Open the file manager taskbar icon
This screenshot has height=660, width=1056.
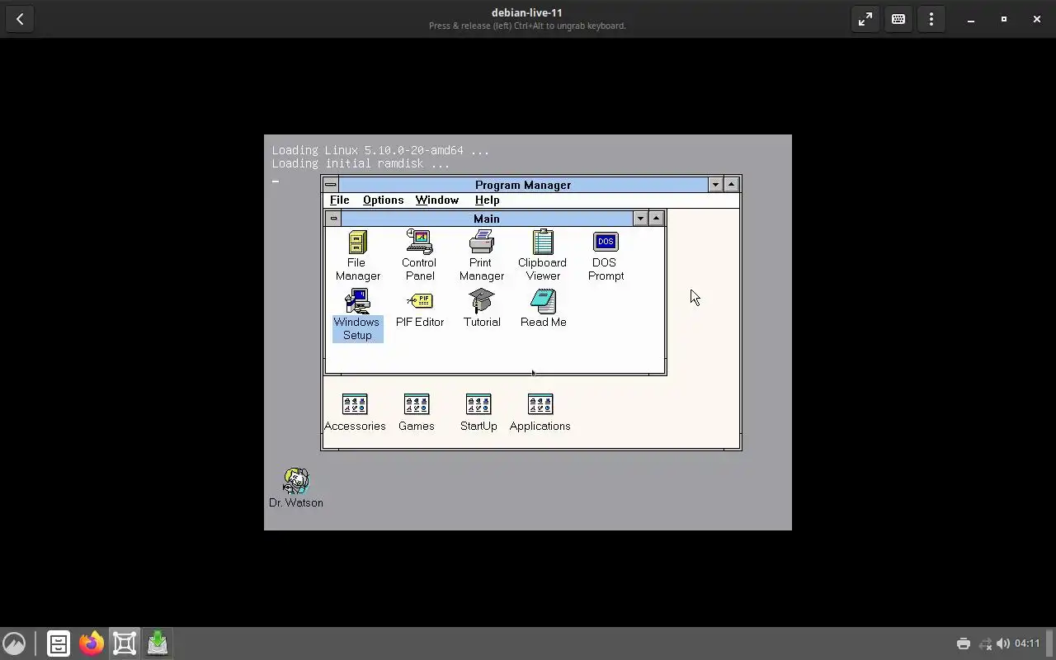(x=59, y=643)
